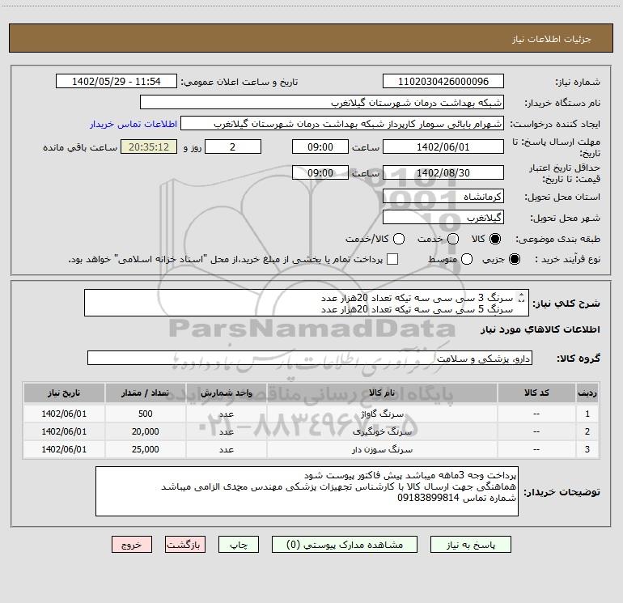The height and width of the screenshot is (603, 623).
Task: Click the جزئیات اطلاعات نیاز header title
Action: click(551, 39)
